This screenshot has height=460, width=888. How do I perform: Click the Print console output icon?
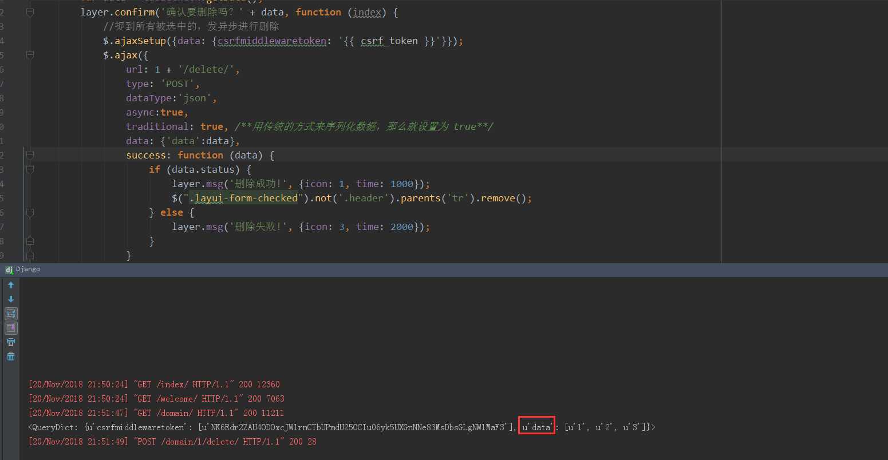(11, 342)
